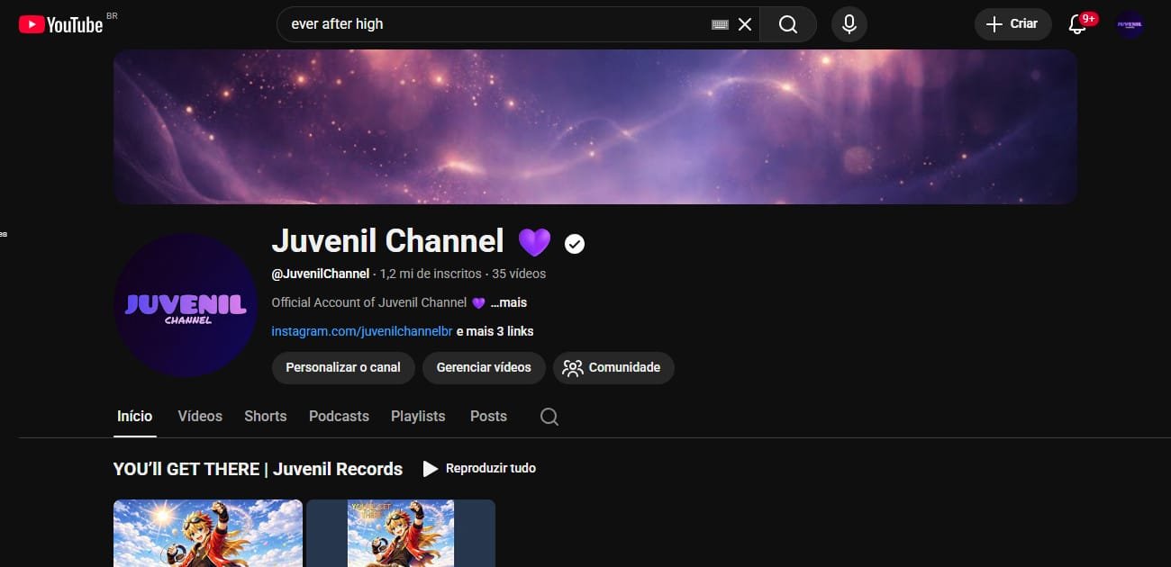Open the channel search icon next to tabs
Image resolution: width=1171 pixels, height=567 pixels.
[549, 416]
